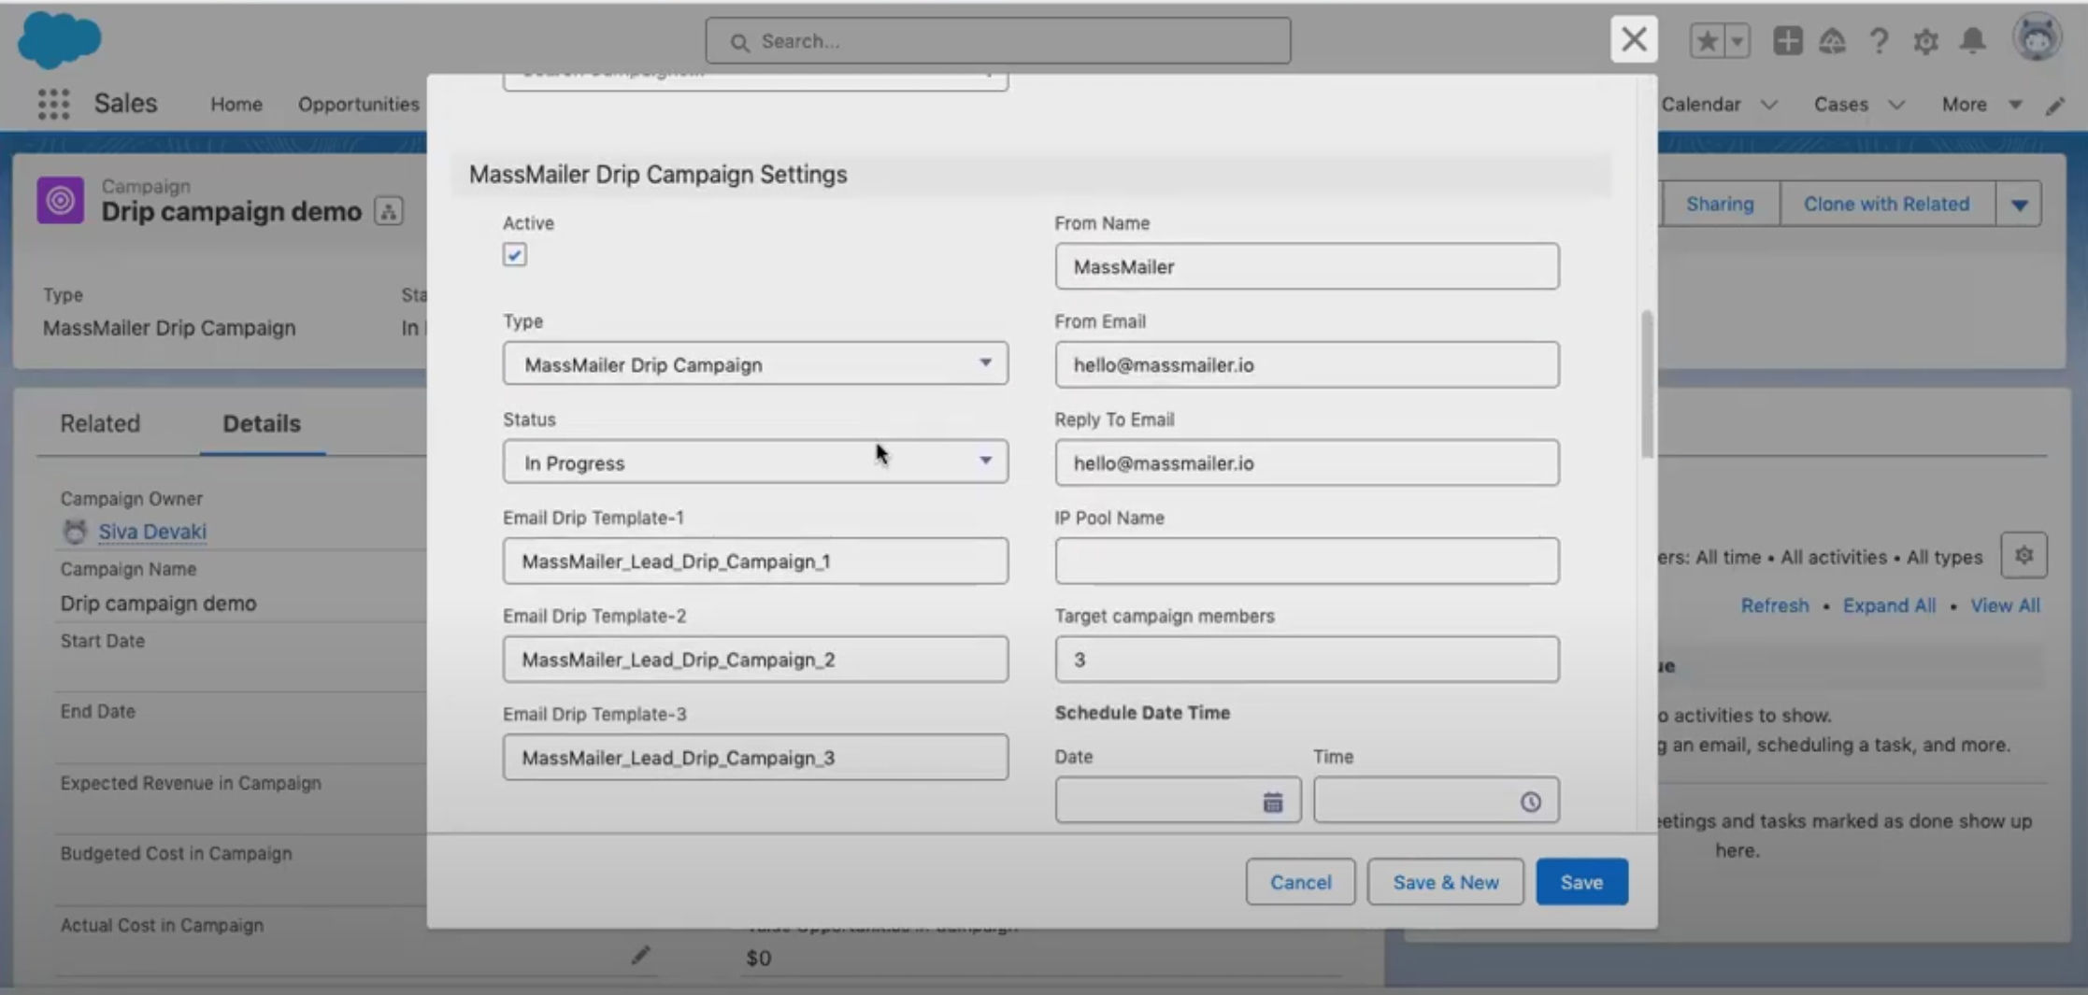Click the MassMailer Drip Campaign Settings heading
2088x995 pixels.
click(x=658, y=175)
